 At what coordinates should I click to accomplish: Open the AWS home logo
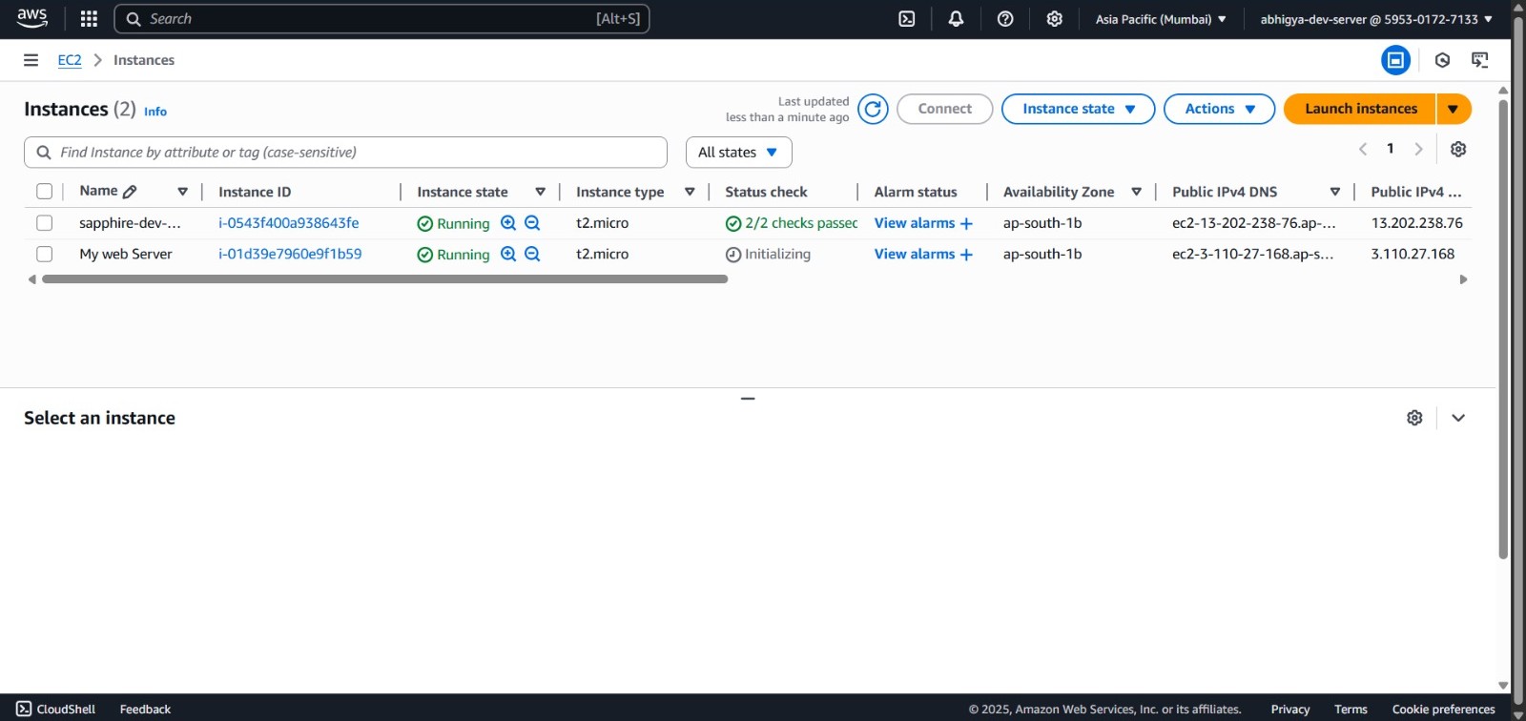[32, 18]
